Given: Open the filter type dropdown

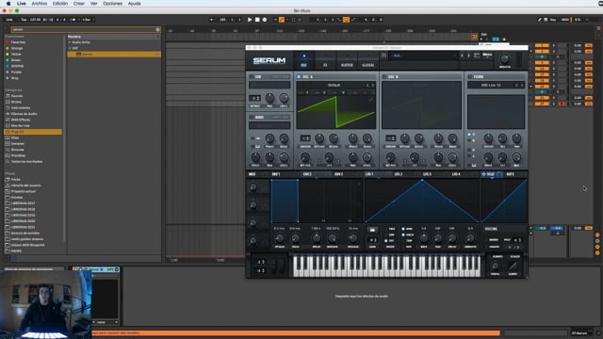Looking at the screenshot, I should coord(491,86).
